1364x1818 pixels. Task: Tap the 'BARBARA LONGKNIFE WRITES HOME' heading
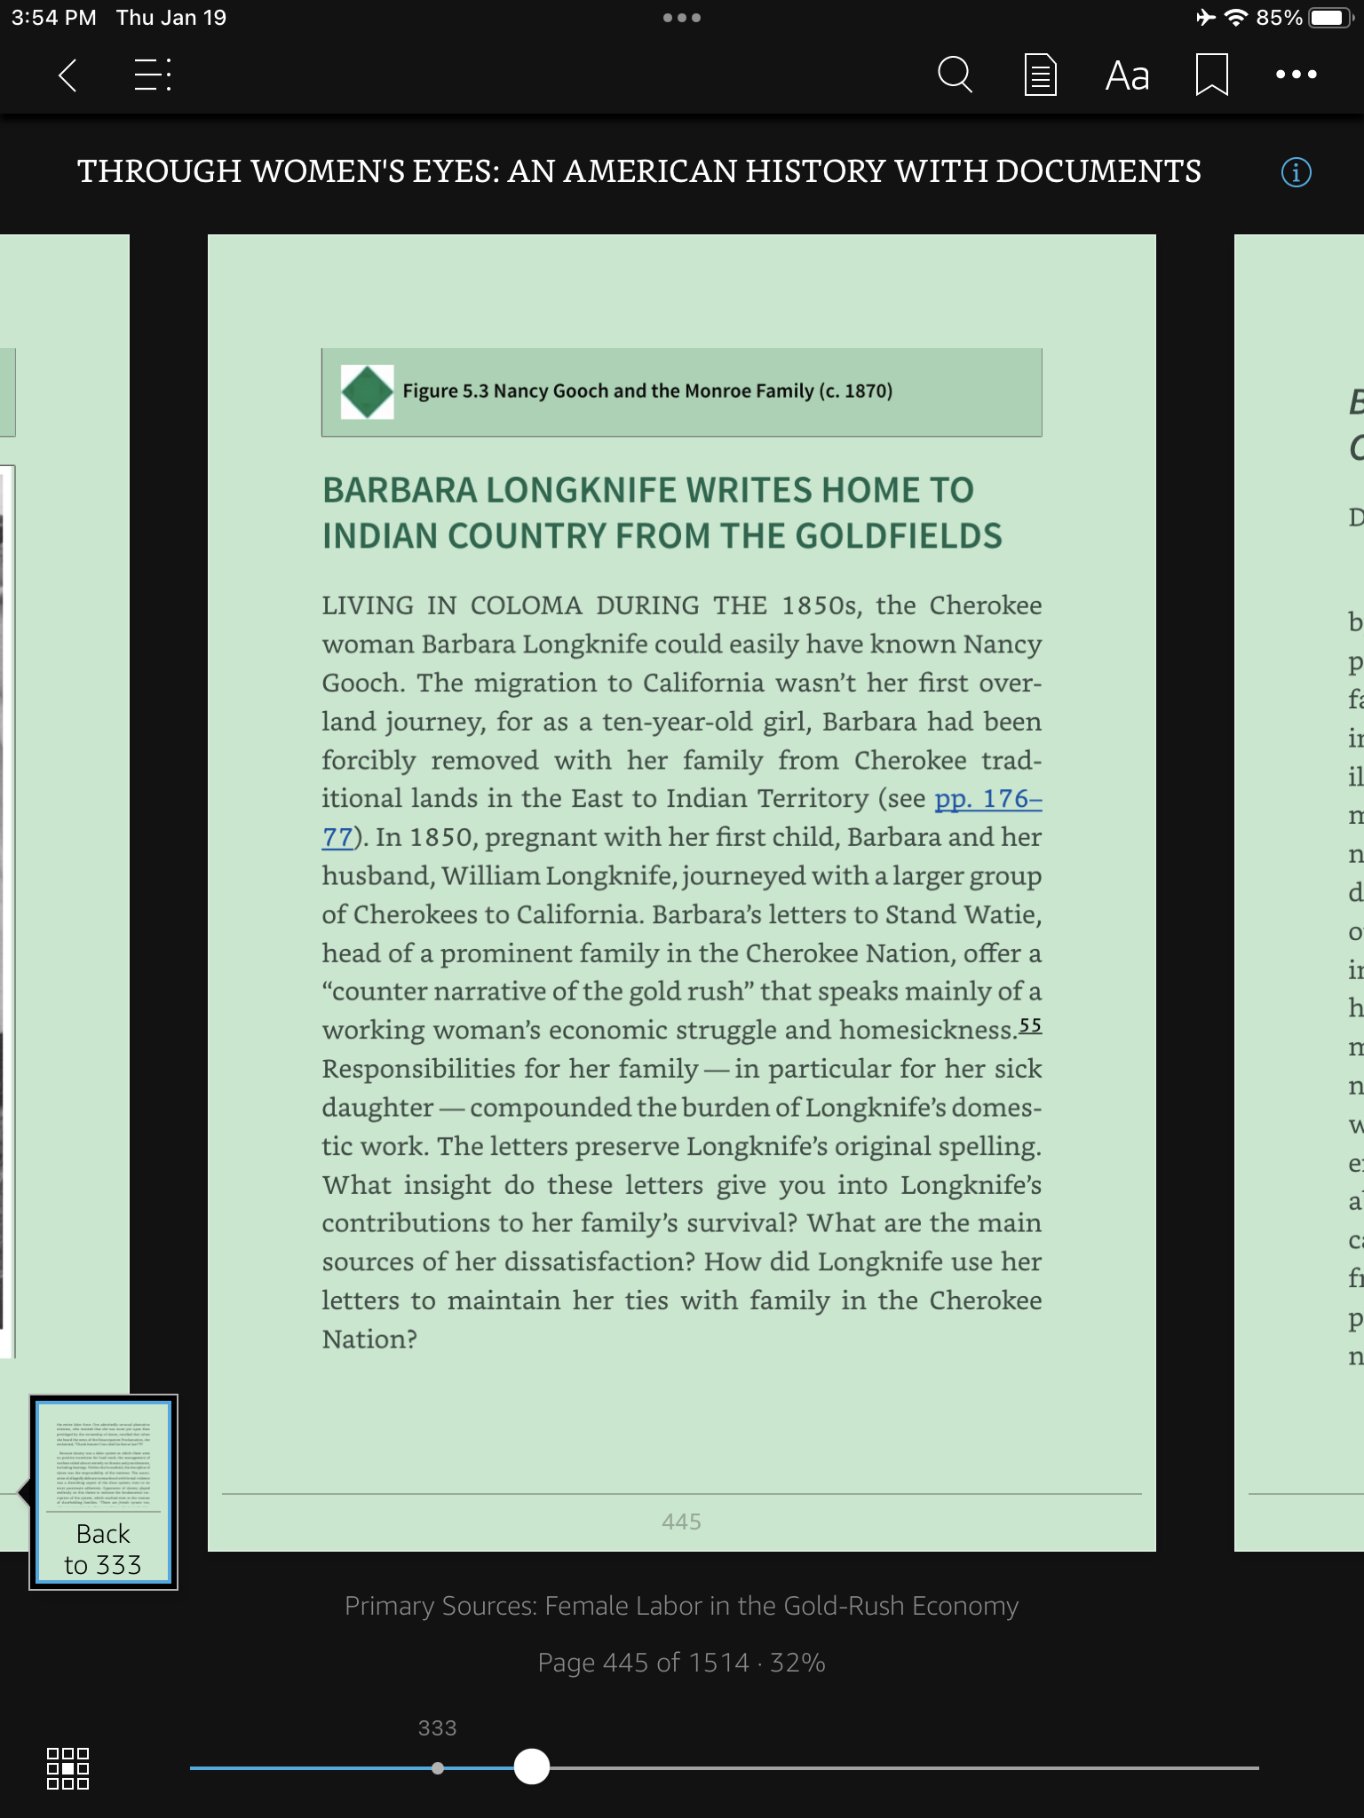coord(662,513)
